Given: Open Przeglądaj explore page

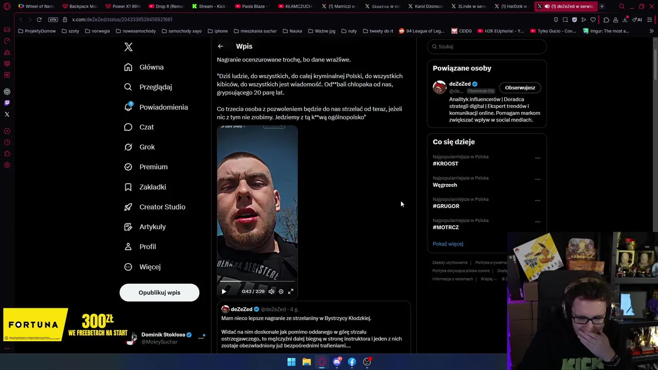Looking at the screenshot, I should (148, 87).
